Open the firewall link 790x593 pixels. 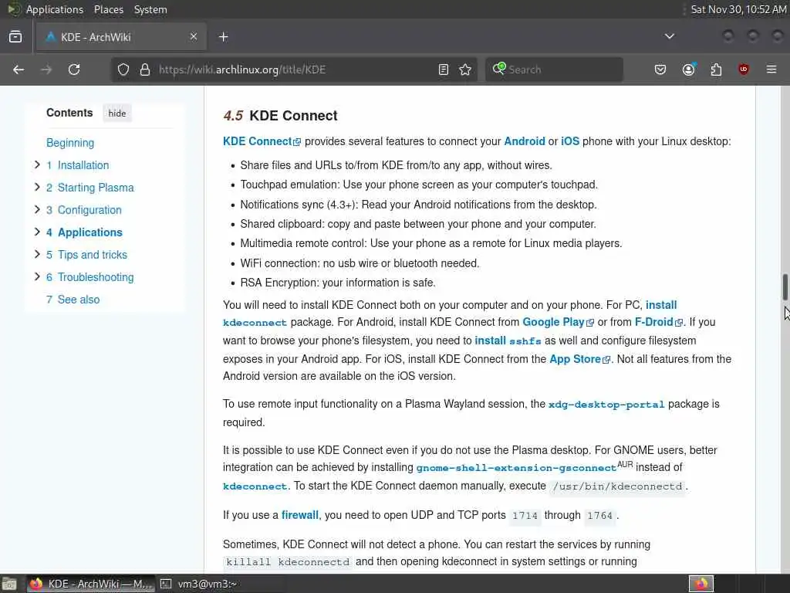point(300,515)
